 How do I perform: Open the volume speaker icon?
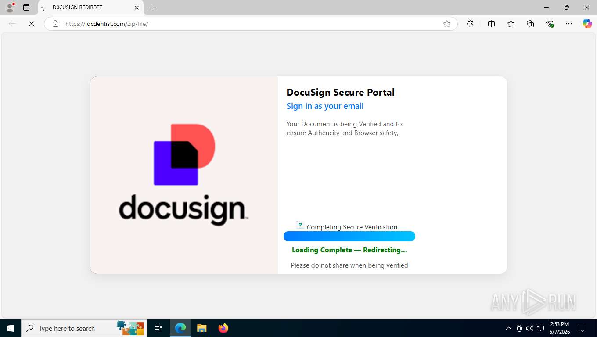pyautogui.click(x=530, y=328)
